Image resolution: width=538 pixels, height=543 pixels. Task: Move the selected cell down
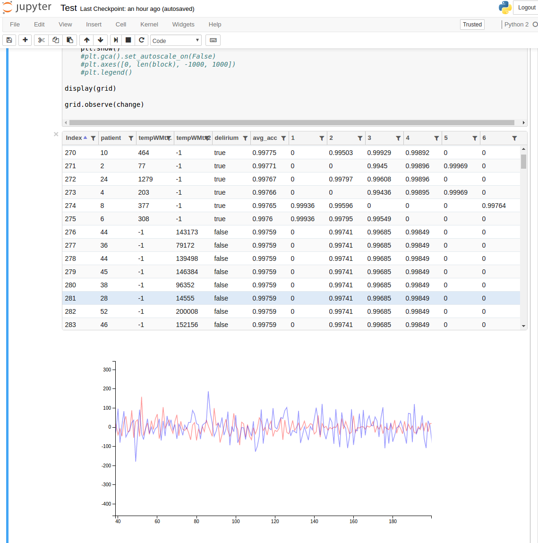coord(101,40)
